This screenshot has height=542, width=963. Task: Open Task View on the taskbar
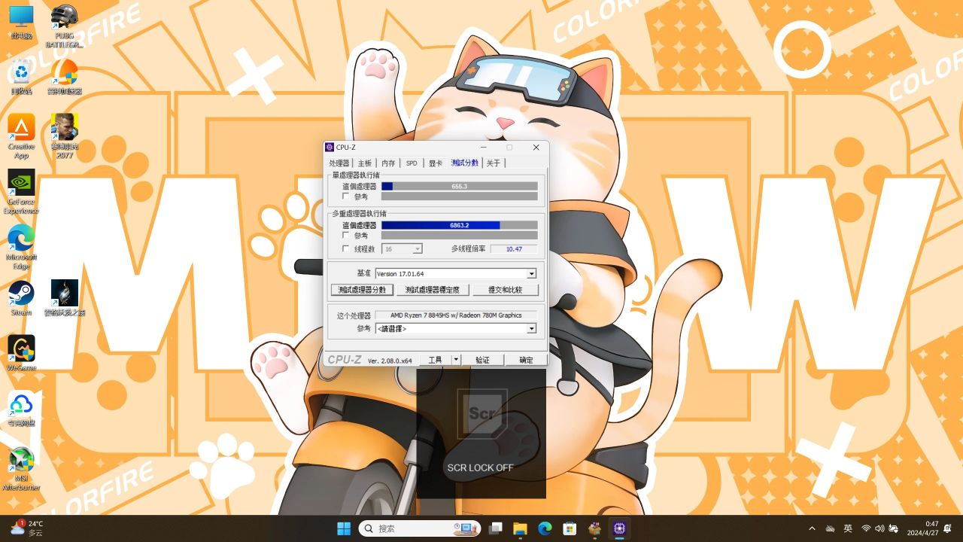[495, 528]
